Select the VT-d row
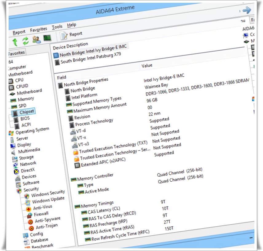The image size is (263, 251). click(78, 132)
